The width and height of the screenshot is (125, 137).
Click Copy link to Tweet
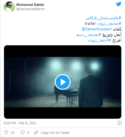[55, 133]
